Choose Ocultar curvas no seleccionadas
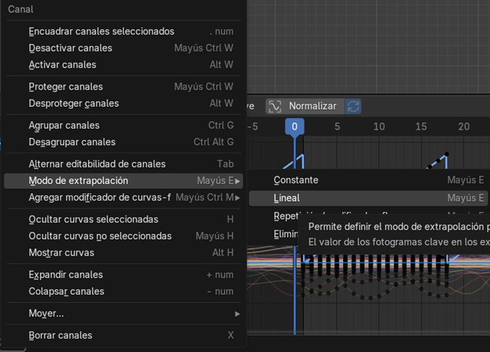The width and height of the screenshot is (490, 352). click(x=124, y=236)
